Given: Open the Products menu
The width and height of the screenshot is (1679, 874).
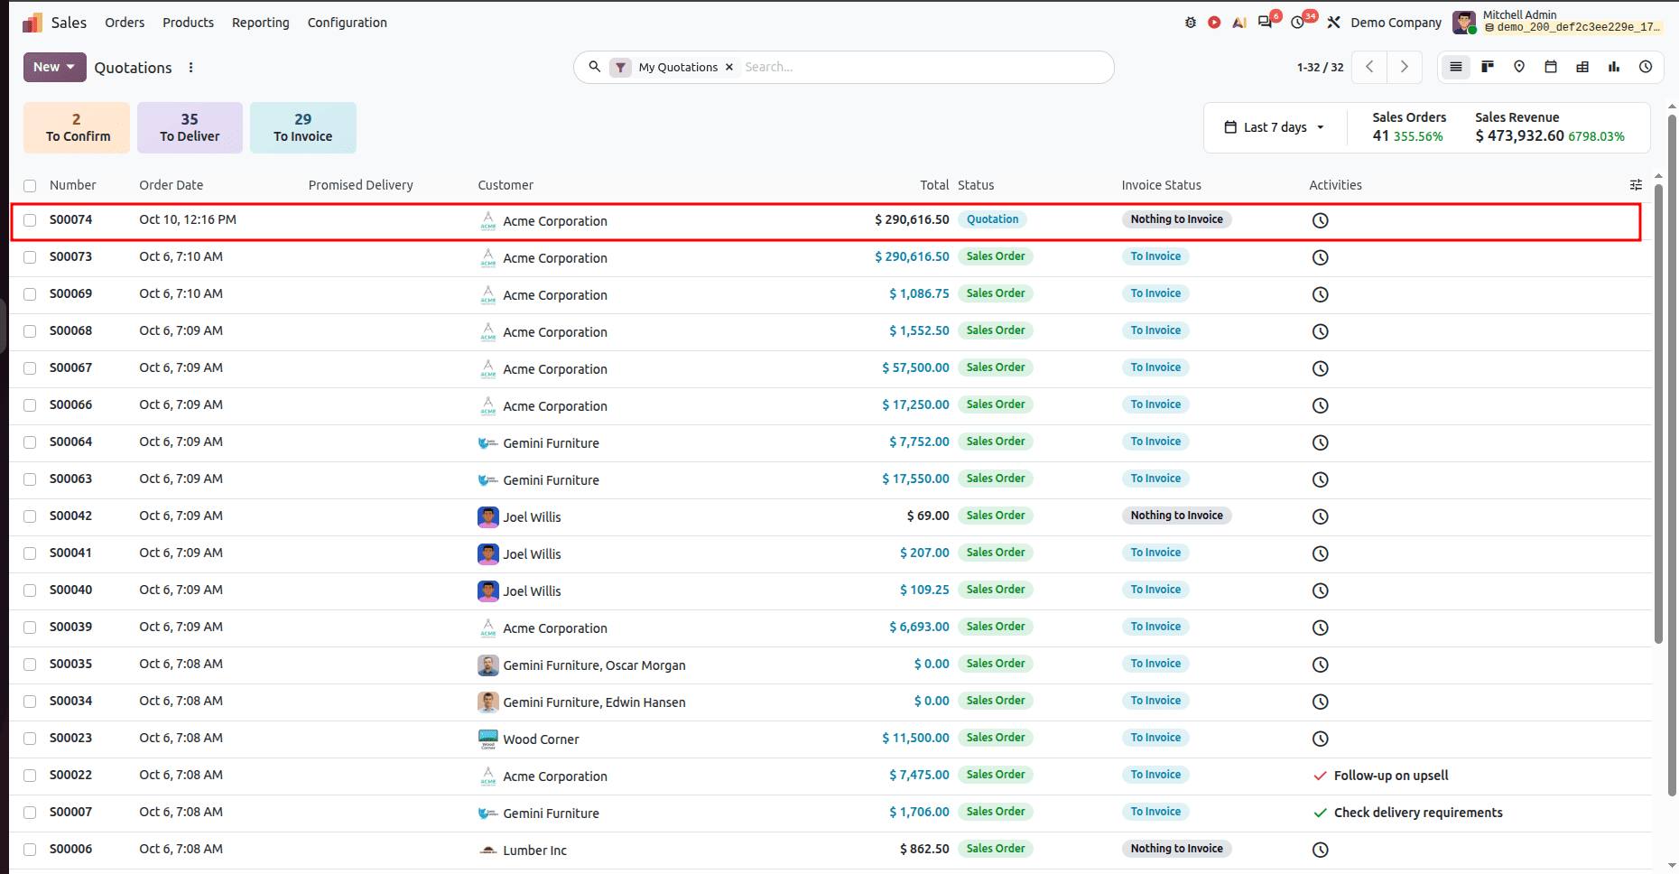Looking at the screenshot, I should 188,23.
